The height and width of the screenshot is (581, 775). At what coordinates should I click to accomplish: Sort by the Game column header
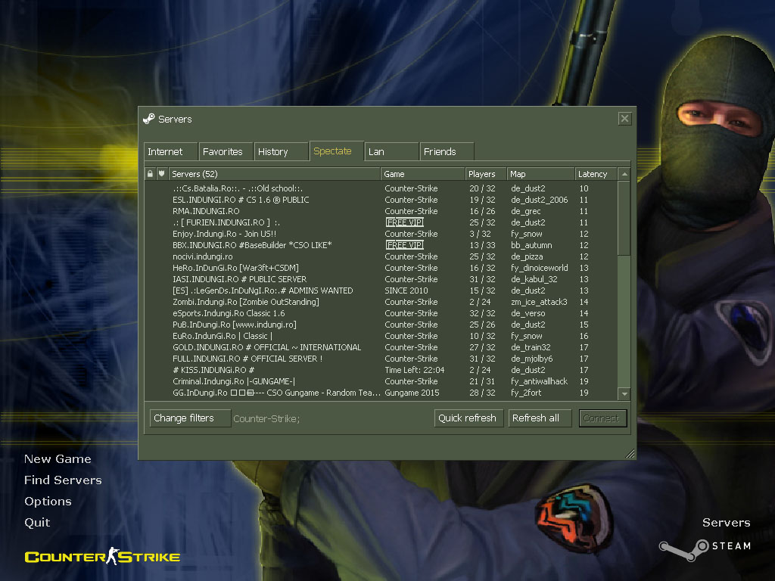422,174
